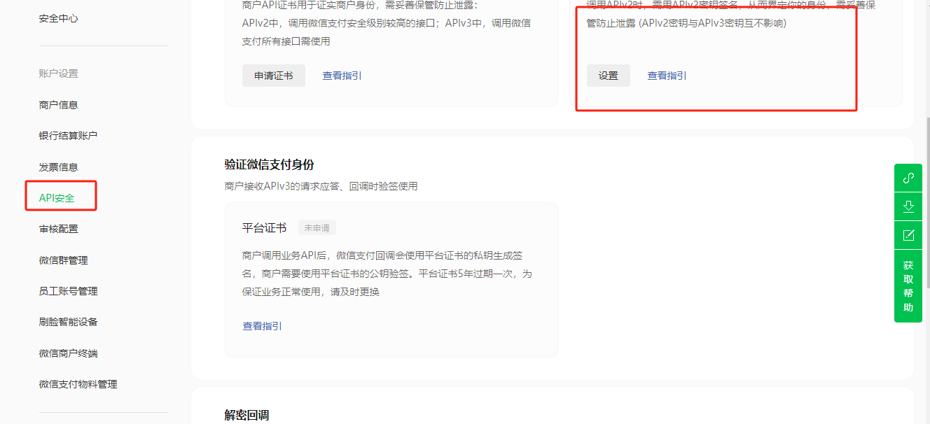Open 刷脸智能设备 page
This screenshot has width=930, height=424.
click(x=69, y=322)
